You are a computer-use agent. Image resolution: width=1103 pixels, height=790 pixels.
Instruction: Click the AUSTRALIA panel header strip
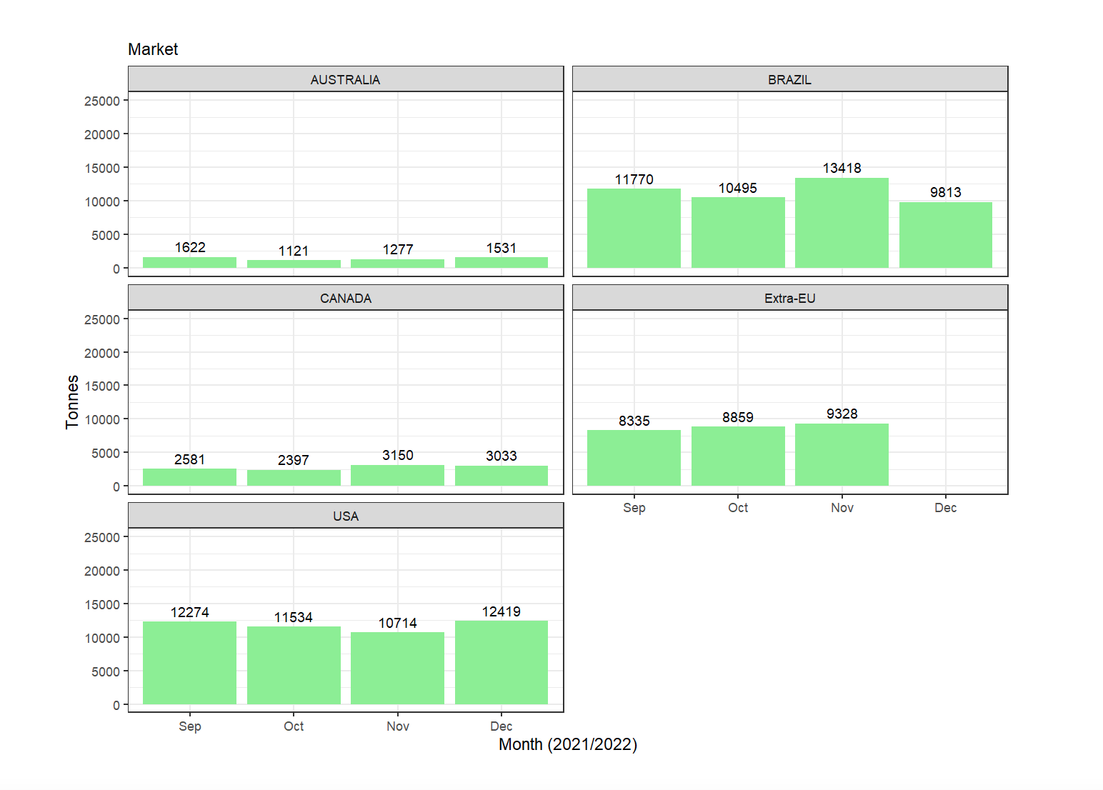pyautogui.click(x=346, y=79)
